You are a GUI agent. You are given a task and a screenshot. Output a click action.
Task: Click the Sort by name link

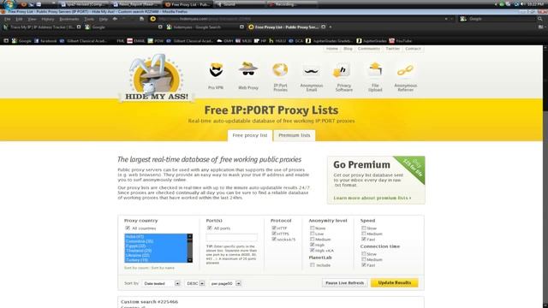pos(163,268)
